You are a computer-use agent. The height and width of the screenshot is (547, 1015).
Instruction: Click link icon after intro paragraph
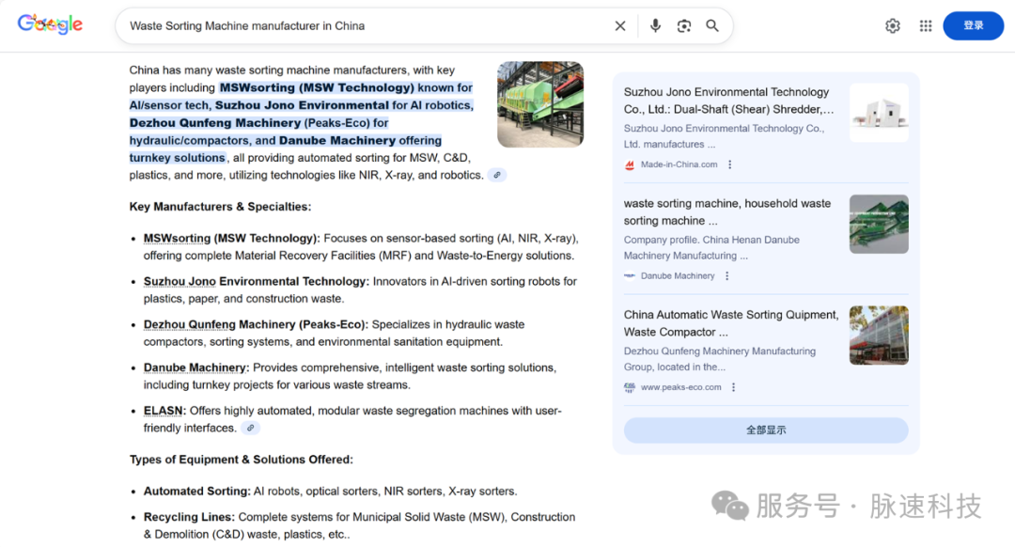point(497,175)
